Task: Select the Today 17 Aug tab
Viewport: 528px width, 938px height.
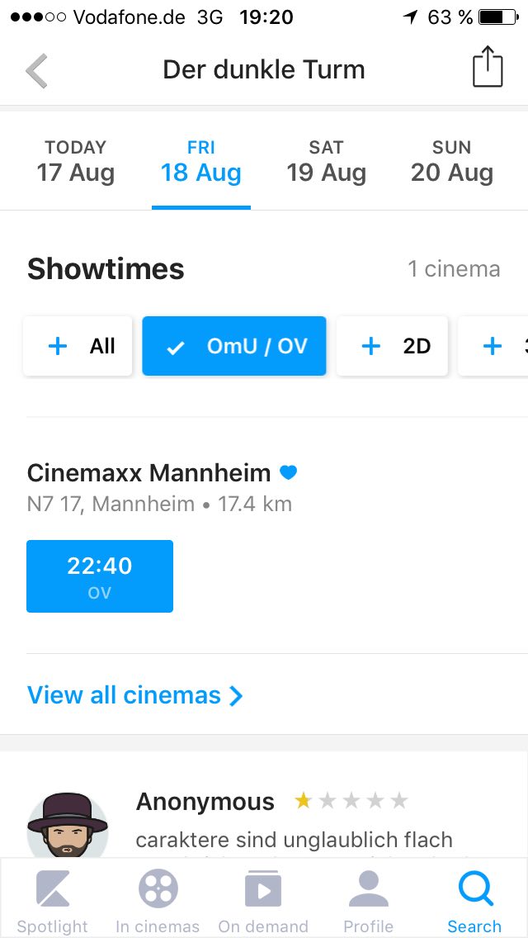Action: pos(75,162)
